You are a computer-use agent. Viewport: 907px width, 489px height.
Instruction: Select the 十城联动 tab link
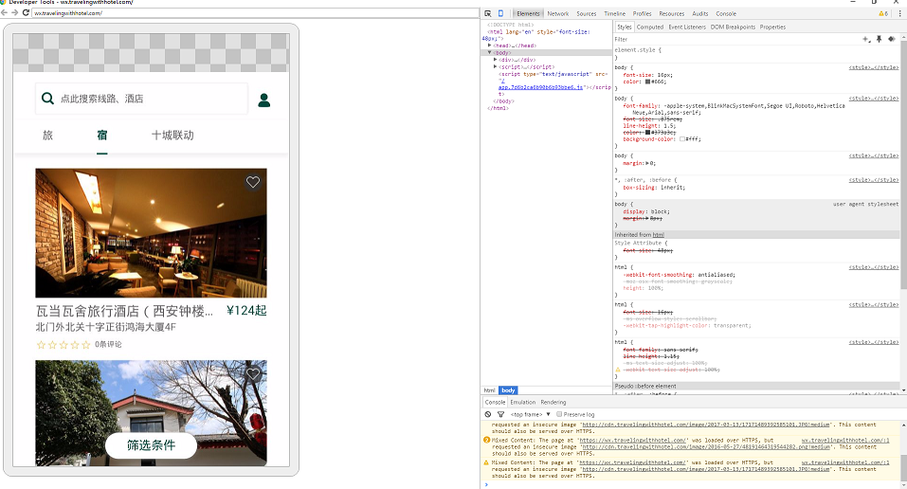click(x=172, y=136)
